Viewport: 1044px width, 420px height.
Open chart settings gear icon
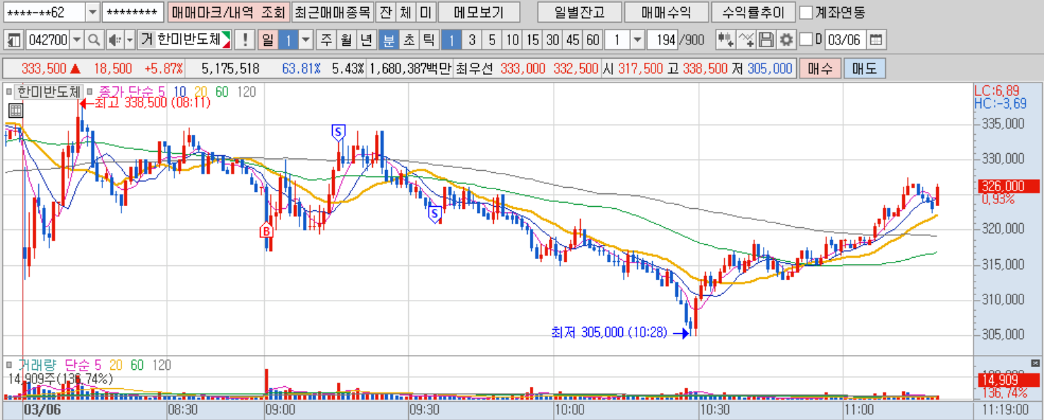786,40
